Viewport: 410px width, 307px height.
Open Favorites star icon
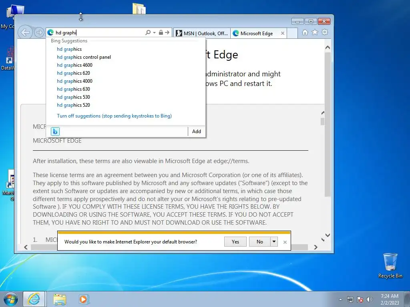315,32
